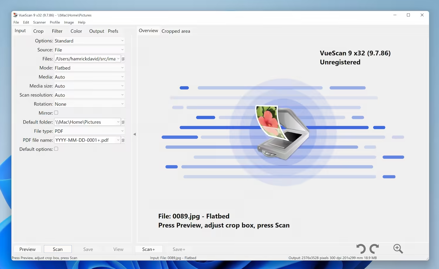Click the Save button
This screenshot has height=269, width=439.
[88, 249]
